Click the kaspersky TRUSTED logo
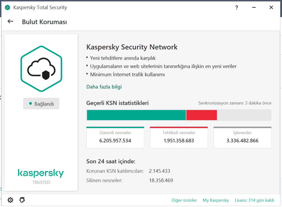282x207 pixels. (41, 177)
